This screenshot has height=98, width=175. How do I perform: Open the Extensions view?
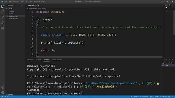[3, 28]
